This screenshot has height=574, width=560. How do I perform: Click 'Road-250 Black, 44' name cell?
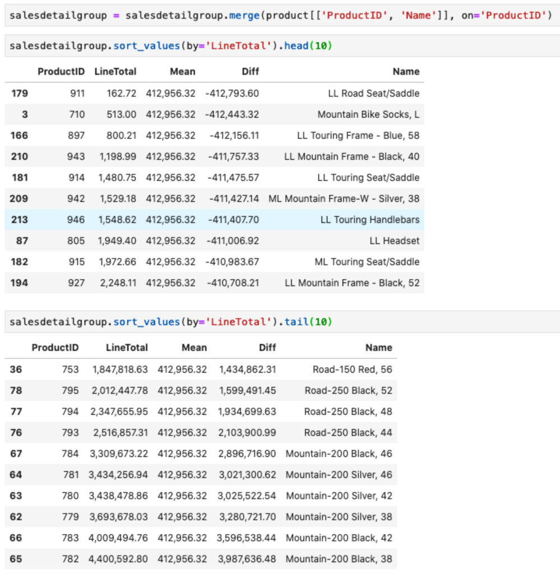coord(348,433)
